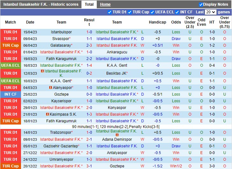Viewport: 232px width, 169px height.
Task: Click the 2-2 result for Fatih Karagumruk
Action: click(x=89, y=59)
